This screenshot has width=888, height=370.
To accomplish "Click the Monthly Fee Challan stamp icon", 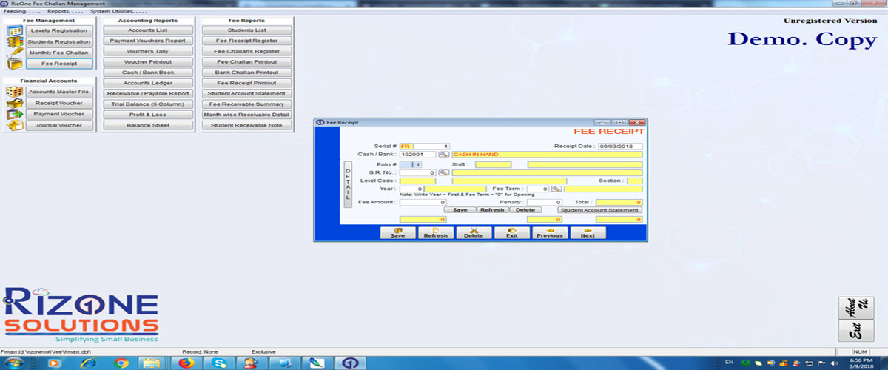I will point(14,53).
